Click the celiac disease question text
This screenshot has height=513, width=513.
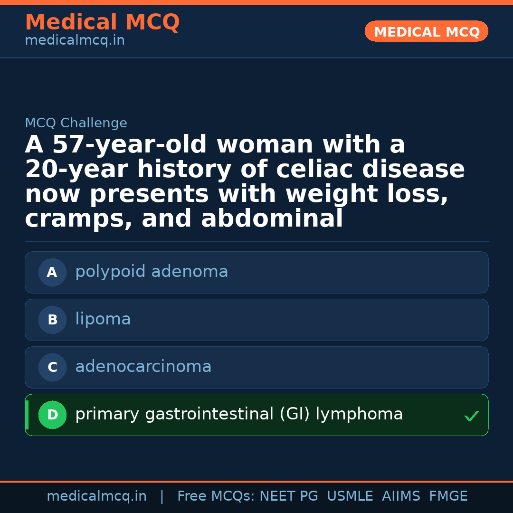point(245,182)
